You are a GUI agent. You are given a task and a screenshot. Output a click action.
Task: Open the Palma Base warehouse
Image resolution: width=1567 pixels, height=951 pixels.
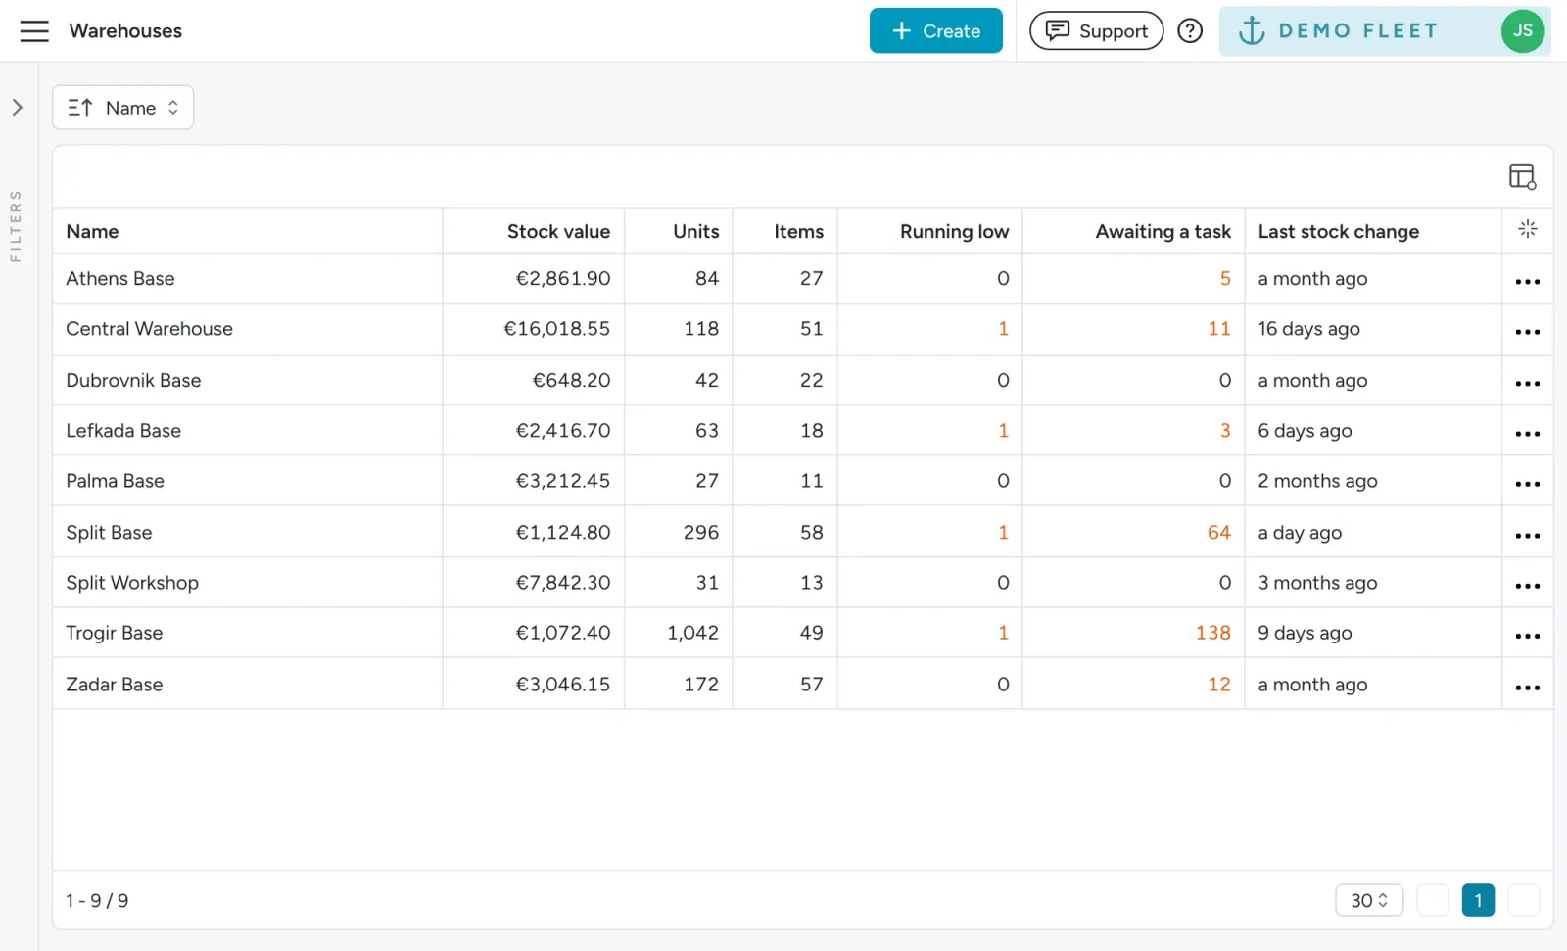pos(115,481)
